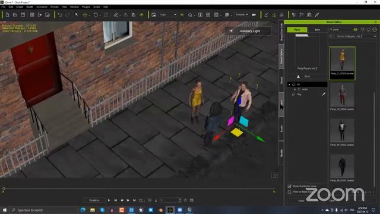This screenshot has width=380, height=214.
Task: Open the Realtime playback mode dropdown
Action: point(94,200)
